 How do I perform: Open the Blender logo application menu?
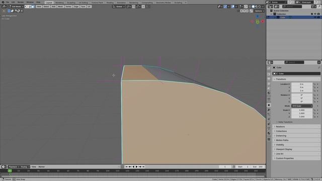click(3, 2)
